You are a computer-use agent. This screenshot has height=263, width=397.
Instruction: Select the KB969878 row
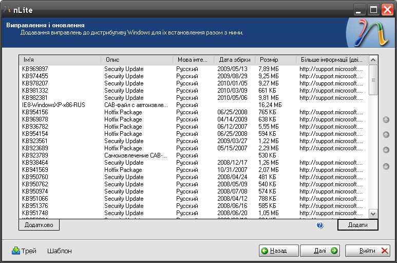tap(194, 119)
